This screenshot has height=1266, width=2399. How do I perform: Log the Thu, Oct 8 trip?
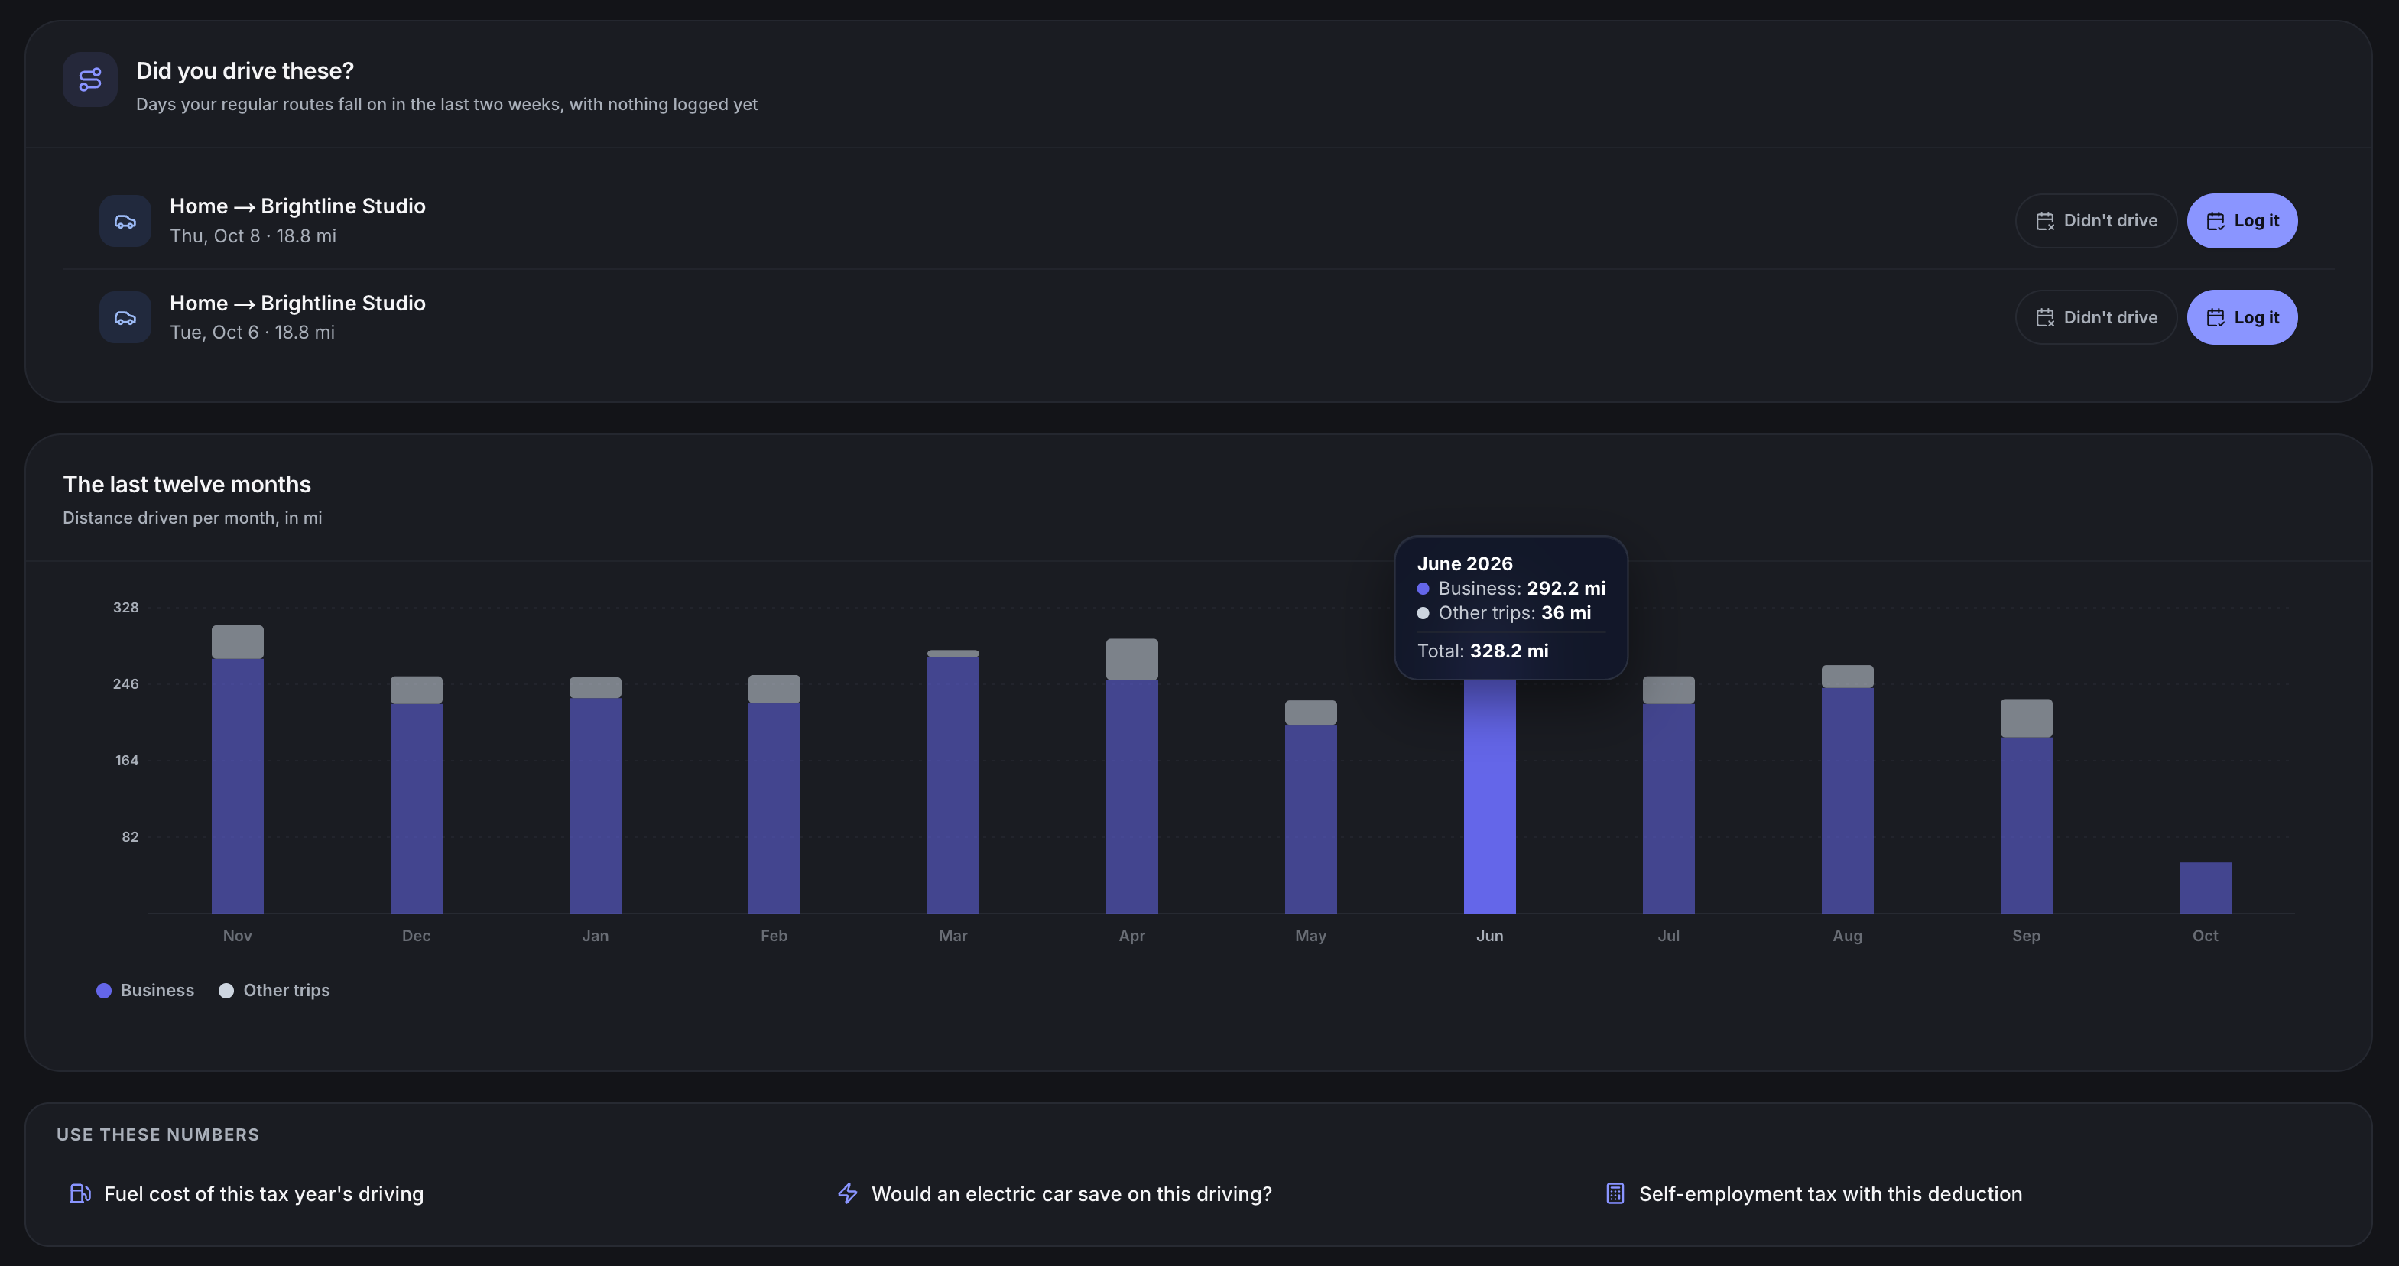[x=2242, y=221]
